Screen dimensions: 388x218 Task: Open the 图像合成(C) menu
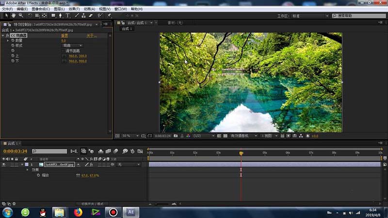41,9
